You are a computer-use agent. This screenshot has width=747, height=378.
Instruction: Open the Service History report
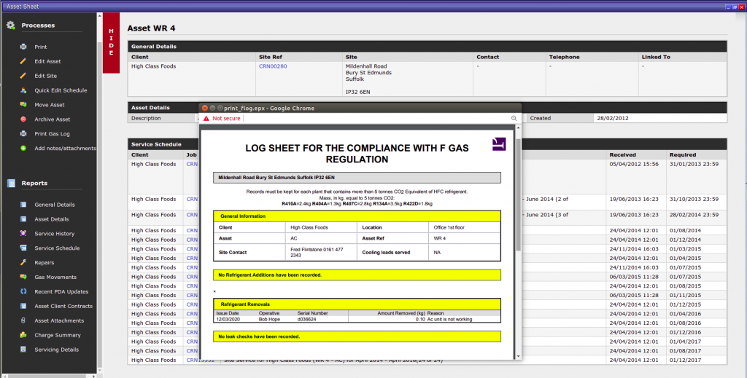click(x=54, y=234)
